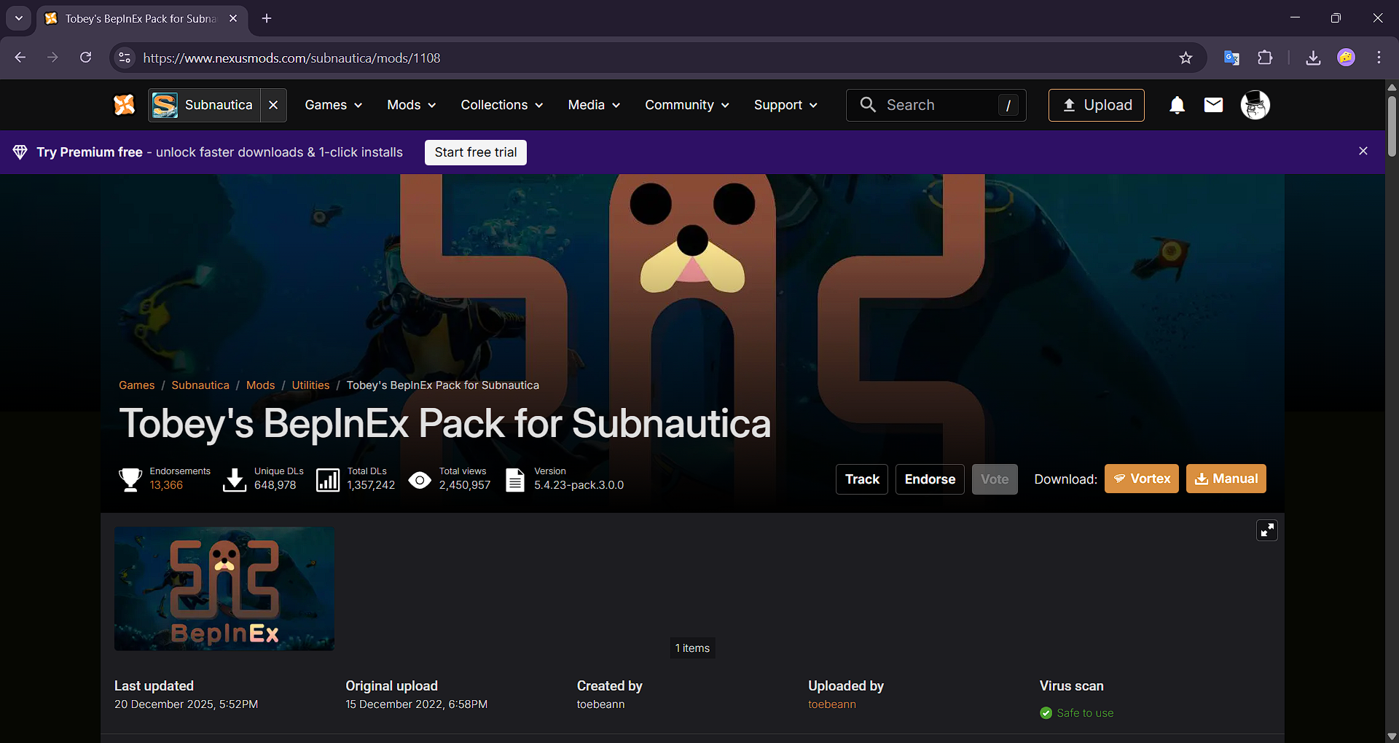Click the Vote button
The image size is (1399, 743).
(995, 479)
